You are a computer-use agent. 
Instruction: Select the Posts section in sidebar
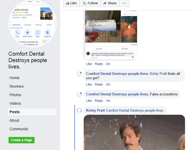[32, 112]
